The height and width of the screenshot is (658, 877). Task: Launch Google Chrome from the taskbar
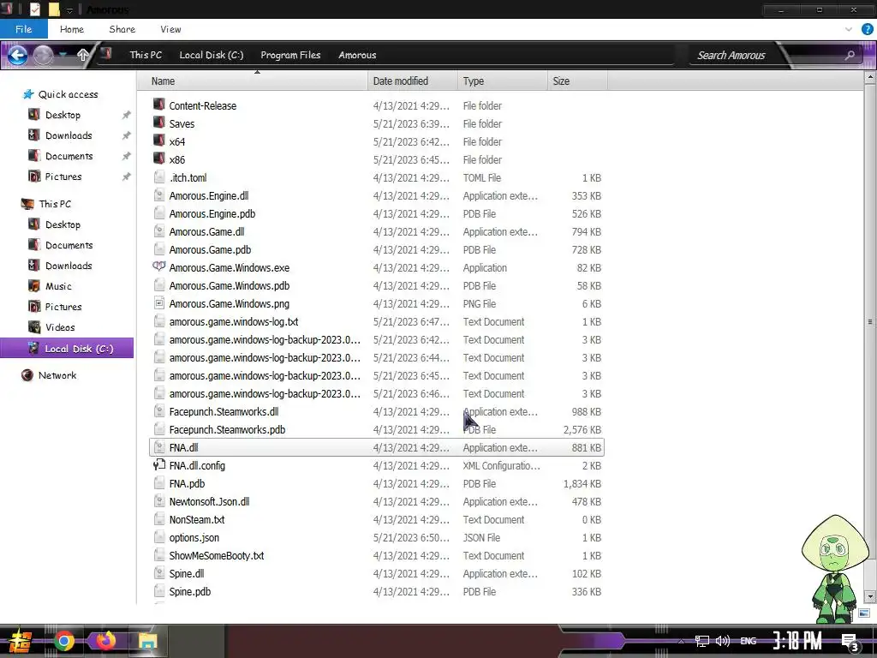[x=63, y=641]
